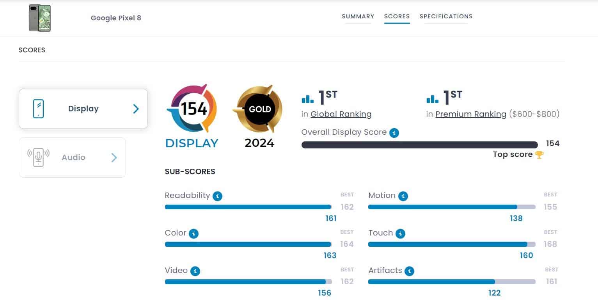The image size is (598, 305).
Task: Click the Video score bar
Action: coord(248,282)
